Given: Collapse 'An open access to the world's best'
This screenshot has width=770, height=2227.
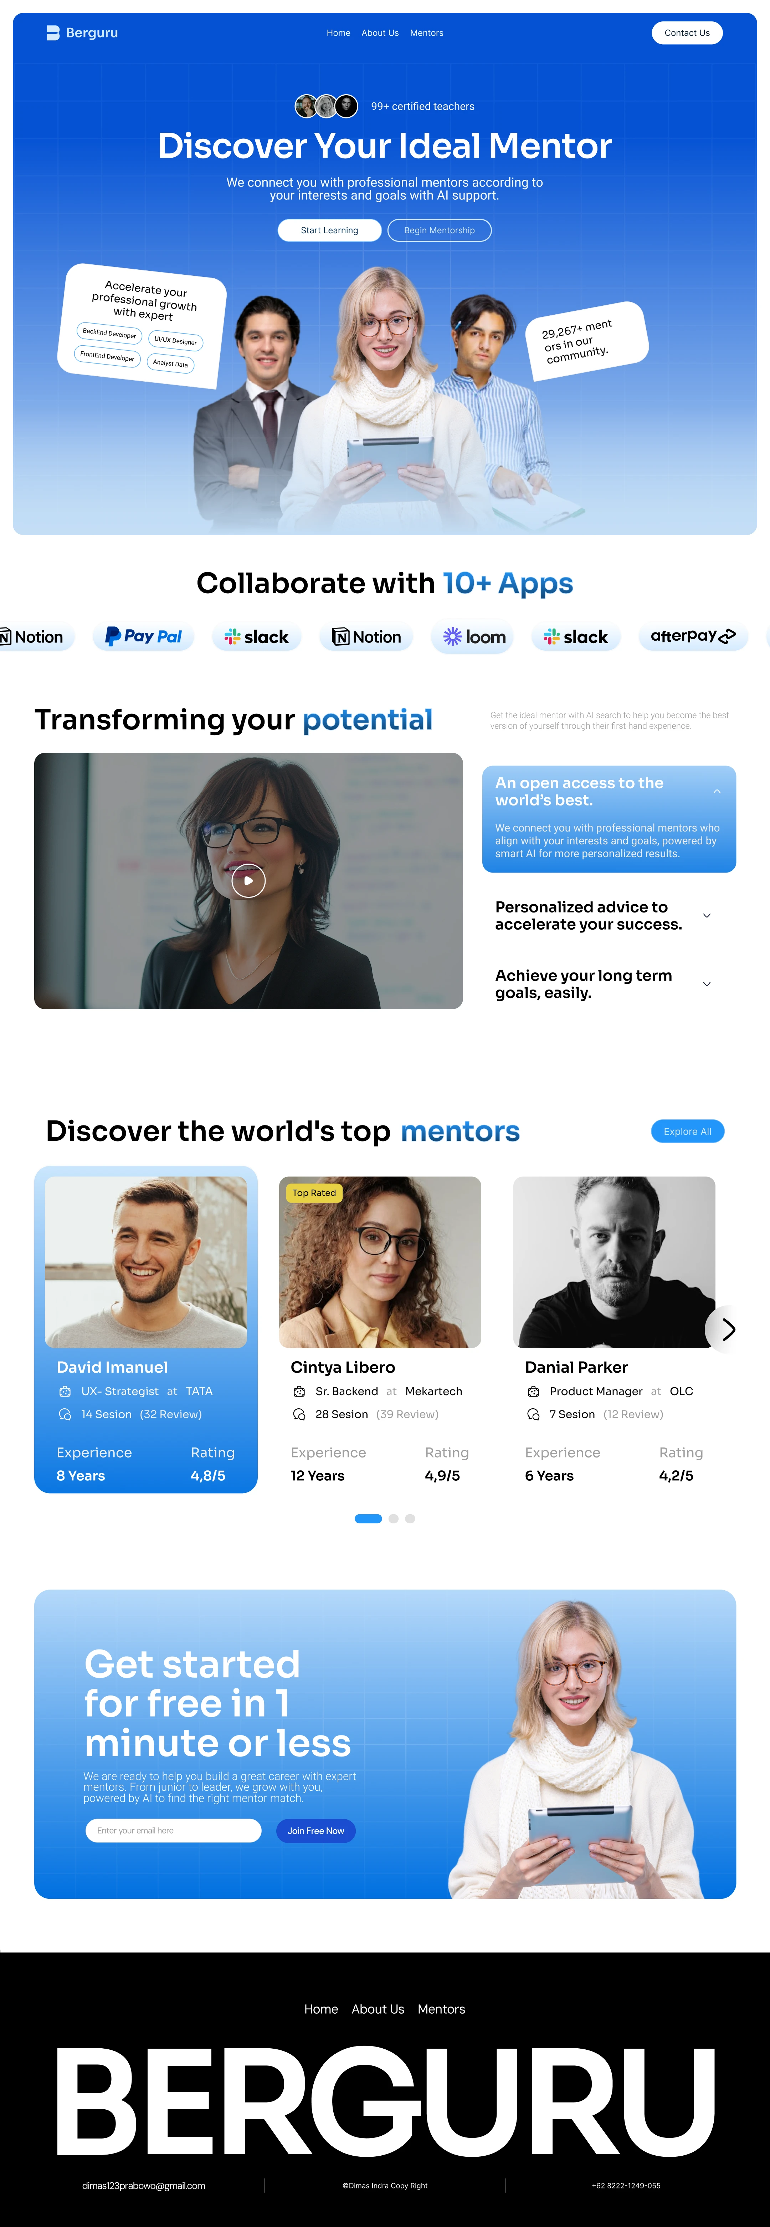Looking at the screenshot, I should (x=717, y=791).
